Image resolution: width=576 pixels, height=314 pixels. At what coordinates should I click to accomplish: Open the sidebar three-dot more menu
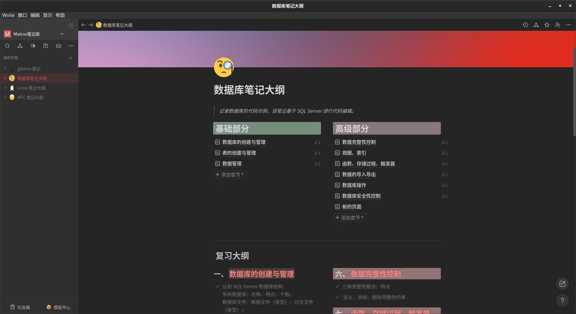tap(71, 46)
